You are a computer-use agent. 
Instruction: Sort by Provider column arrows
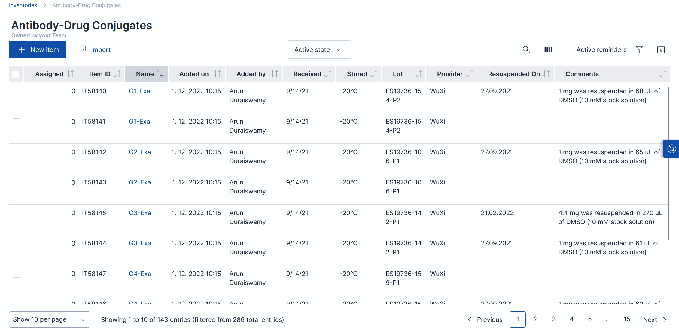click(x=469, y=74)
